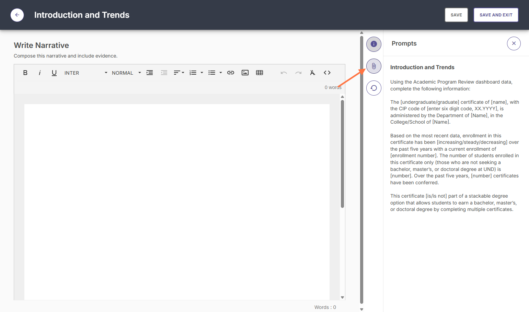This screenshot has height=312, width=529.
Task: Click the editor's vertical scrollbar thumb
Action: coord(342,154)
